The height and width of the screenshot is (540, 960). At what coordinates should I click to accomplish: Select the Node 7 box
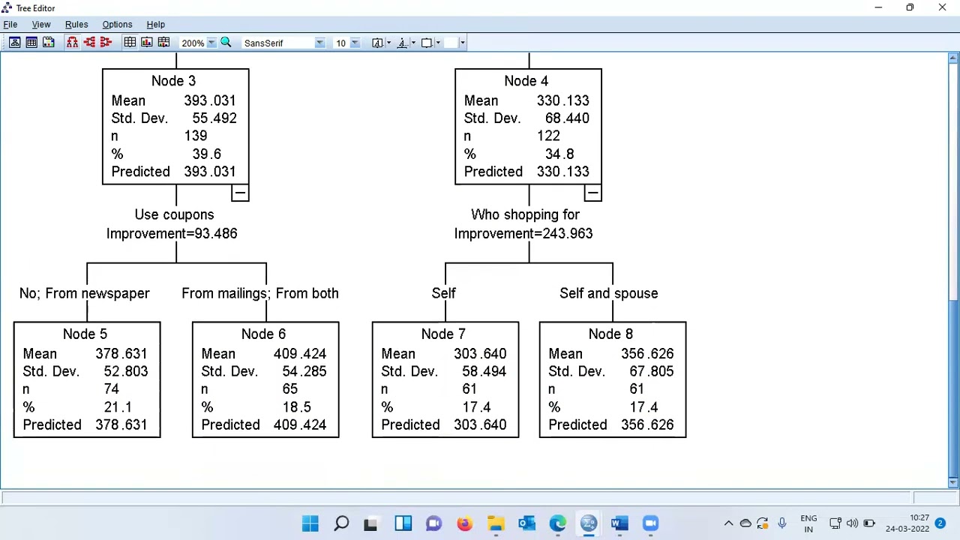pos(445,379)
